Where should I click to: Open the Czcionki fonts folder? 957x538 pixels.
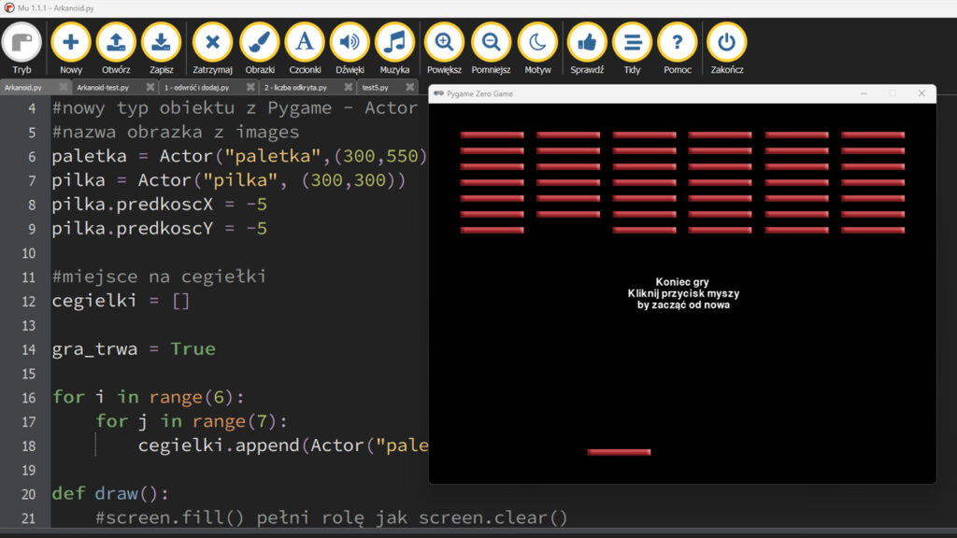(x=305, y=43)
